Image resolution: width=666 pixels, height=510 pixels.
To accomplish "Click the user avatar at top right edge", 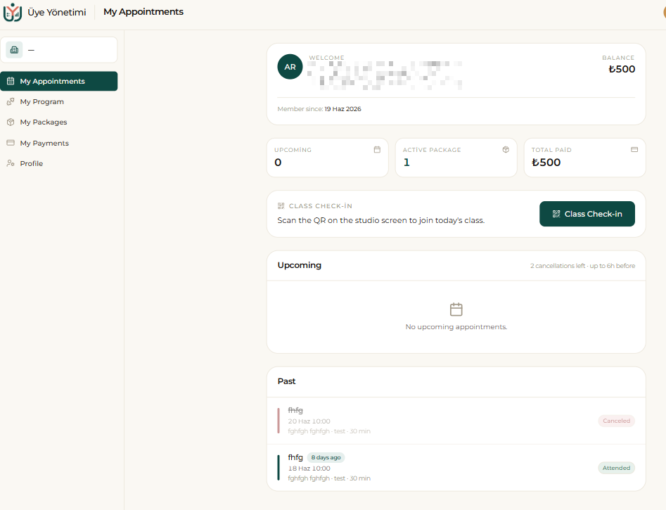I will 665,12.
